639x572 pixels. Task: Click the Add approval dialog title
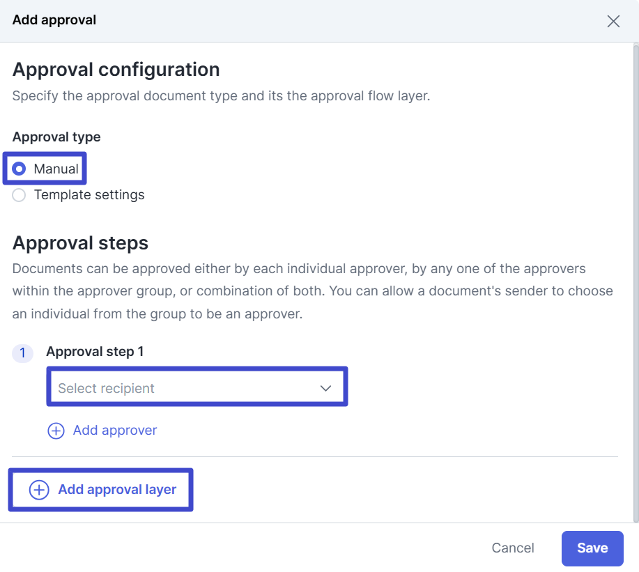coord(54,20)
